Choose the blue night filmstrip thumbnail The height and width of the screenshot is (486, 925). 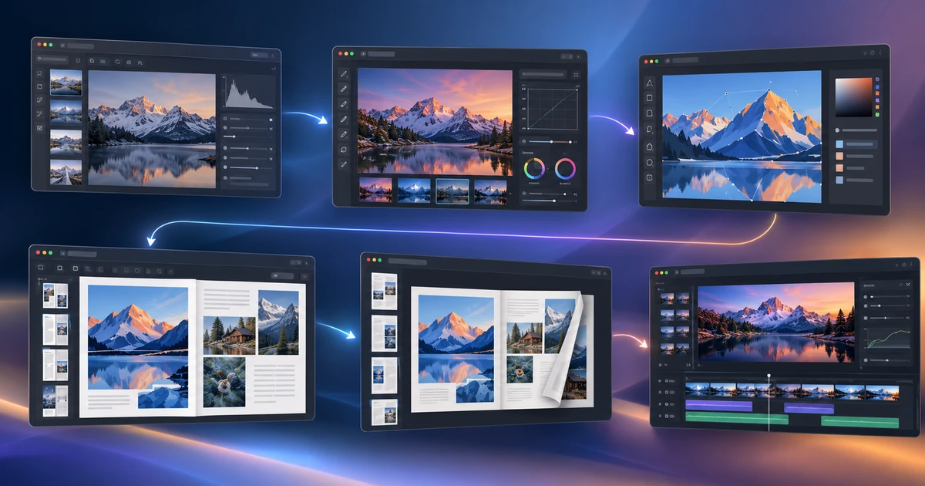pyautogui.click(x=414, y=191)
